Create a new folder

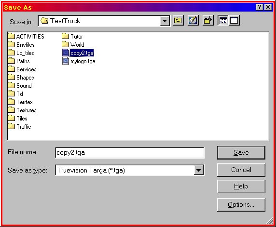208,21
